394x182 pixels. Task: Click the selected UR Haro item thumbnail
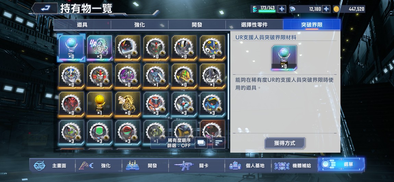coord(71,48)
